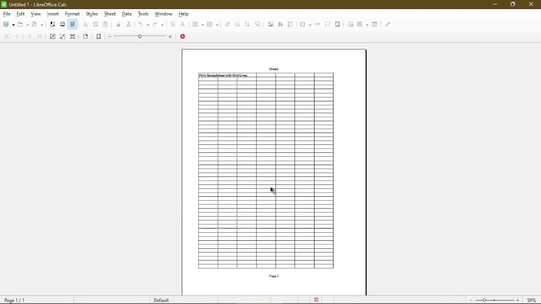This screenshot has width=541, height=304.
Task: Click minus on preview scaling slider
Action: coord(110,37)
